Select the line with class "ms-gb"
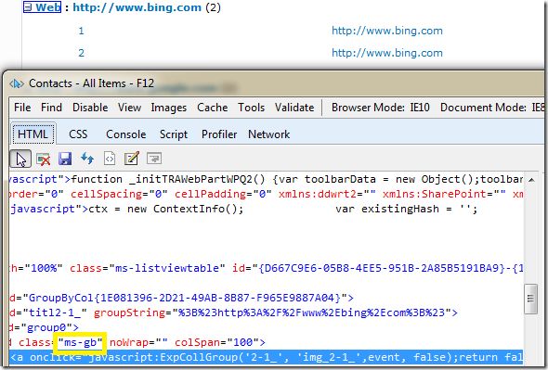 click(x=137, y=342)
